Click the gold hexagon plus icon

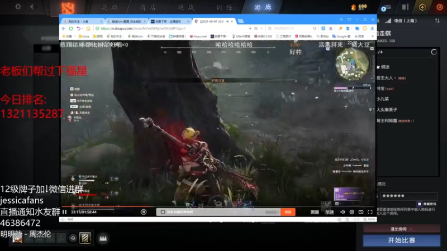tap(422, 7)
